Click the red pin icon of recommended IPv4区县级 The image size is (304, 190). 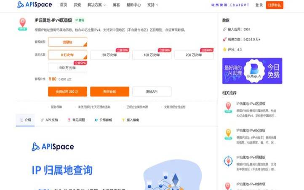228,107
